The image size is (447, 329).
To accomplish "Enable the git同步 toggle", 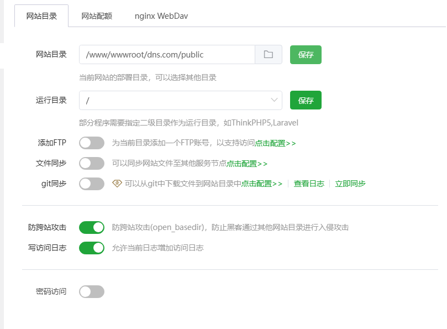I will pos(92,184).
